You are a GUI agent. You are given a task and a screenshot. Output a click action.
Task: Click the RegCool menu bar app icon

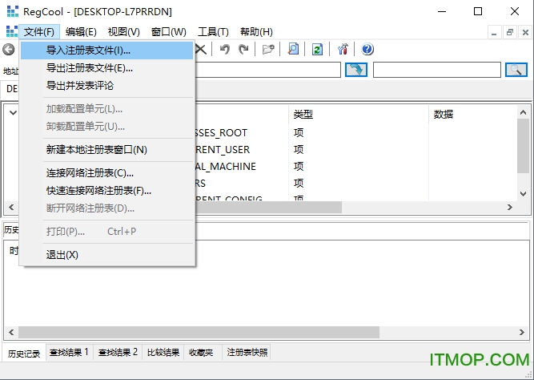point(11,31)
